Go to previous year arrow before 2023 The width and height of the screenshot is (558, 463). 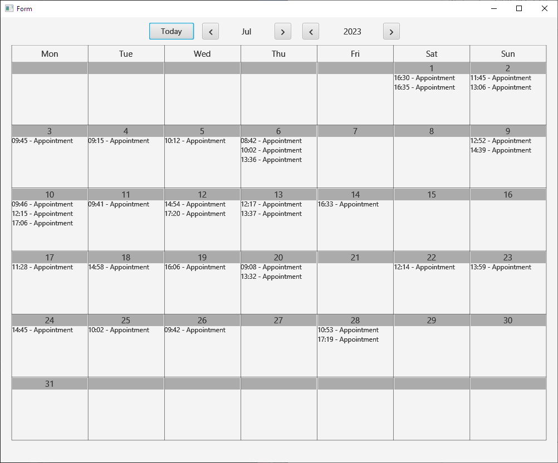[x=311, y=31]
